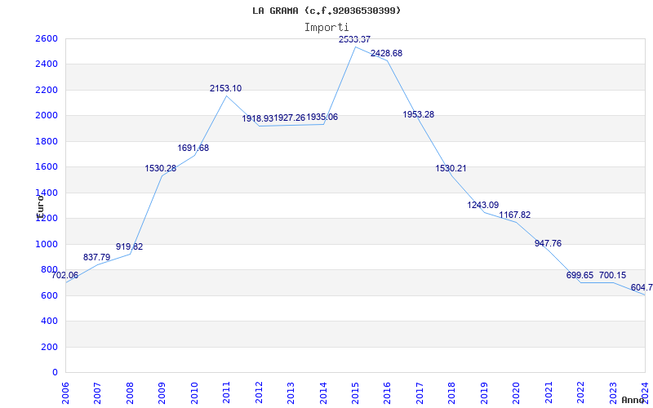This screenshot has width=653, height=408.
Task: Click the x-axis year 2009
Action: pos(162,392)
